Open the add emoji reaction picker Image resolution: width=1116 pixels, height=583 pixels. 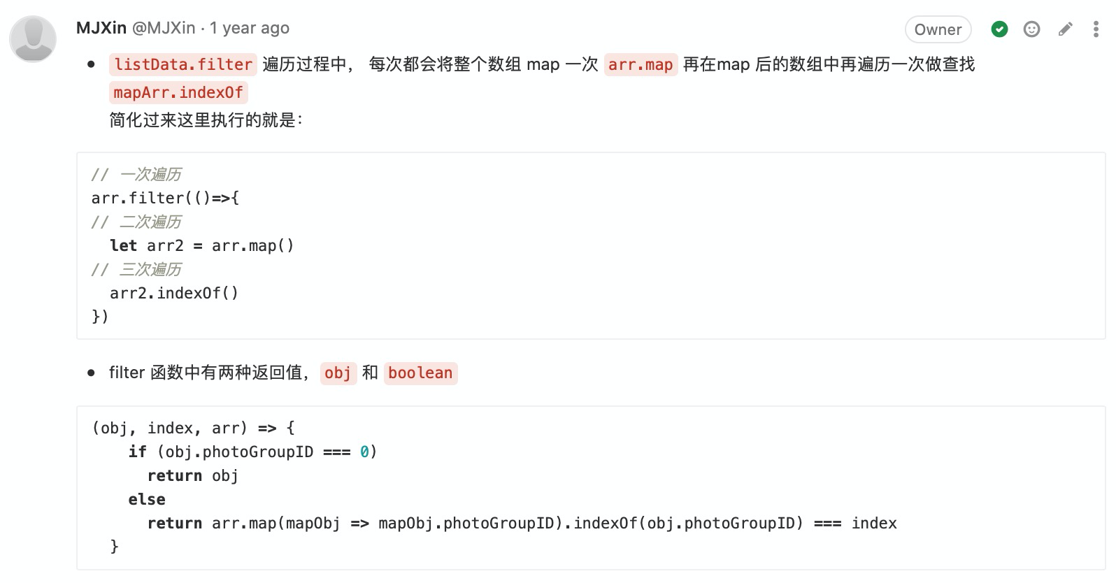[x=1031, y=29]
